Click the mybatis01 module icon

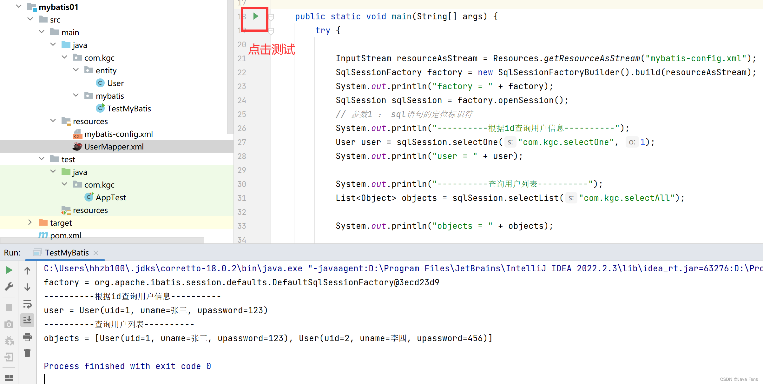click(x=32, y=7)
